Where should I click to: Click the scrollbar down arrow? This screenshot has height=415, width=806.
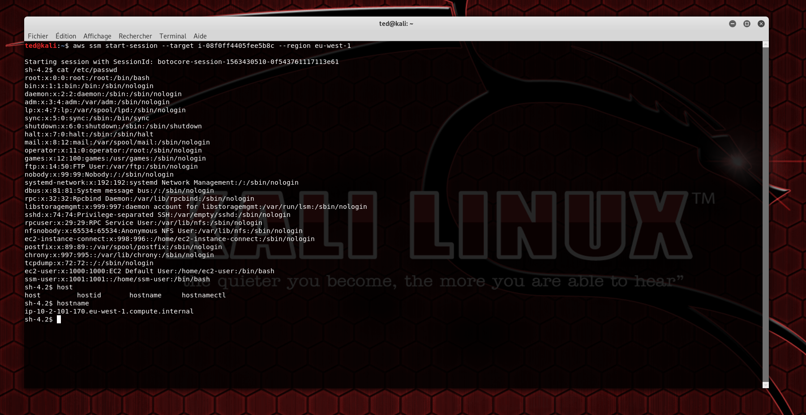point(766,385)
